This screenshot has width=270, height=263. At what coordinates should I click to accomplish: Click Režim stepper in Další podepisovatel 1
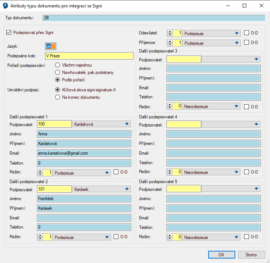pos(40,172)
